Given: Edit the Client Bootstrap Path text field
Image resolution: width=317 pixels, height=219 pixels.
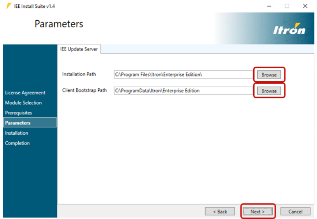Looking at the screenshot, I should [x=184, y=91].
